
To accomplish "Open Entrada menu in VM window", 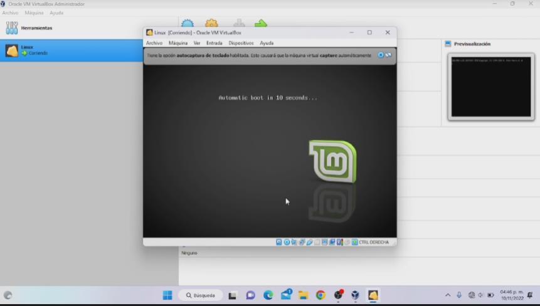I will (x=214, y=43).
